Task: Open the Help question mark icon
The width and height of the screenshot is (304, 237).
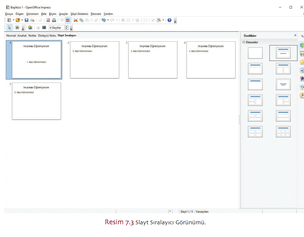Action: [169, 20]
